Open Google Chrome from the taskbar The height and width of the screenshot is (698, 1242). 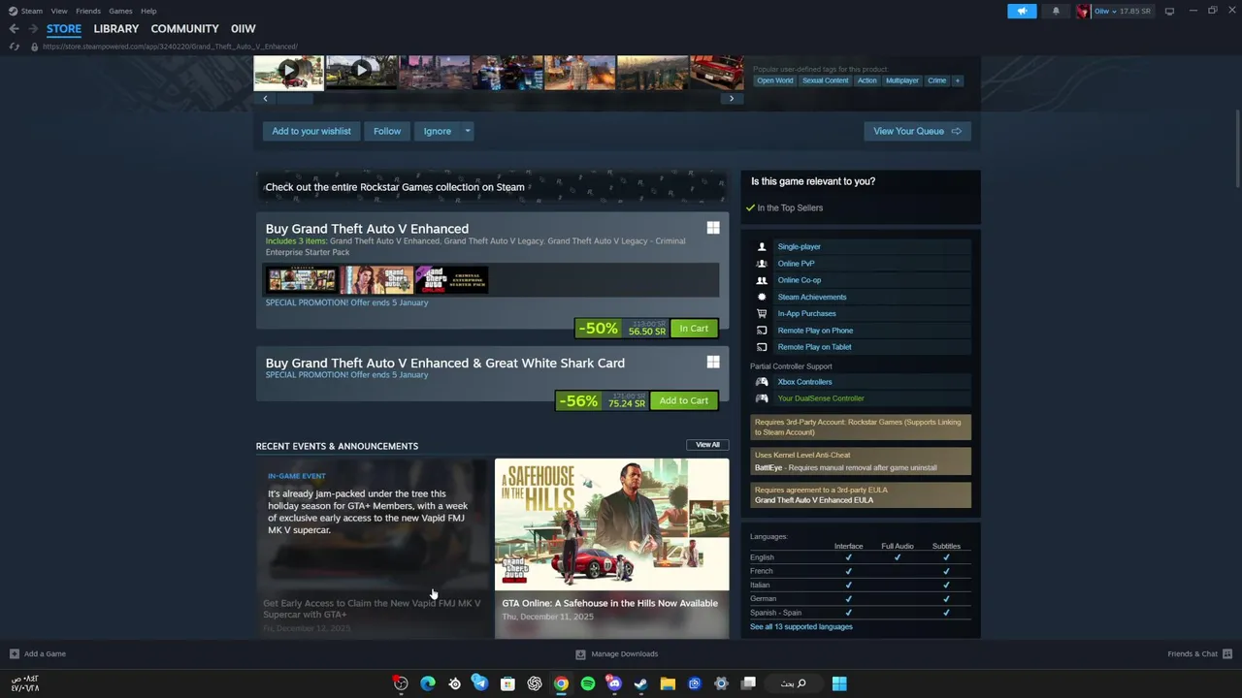coord(561,683)
